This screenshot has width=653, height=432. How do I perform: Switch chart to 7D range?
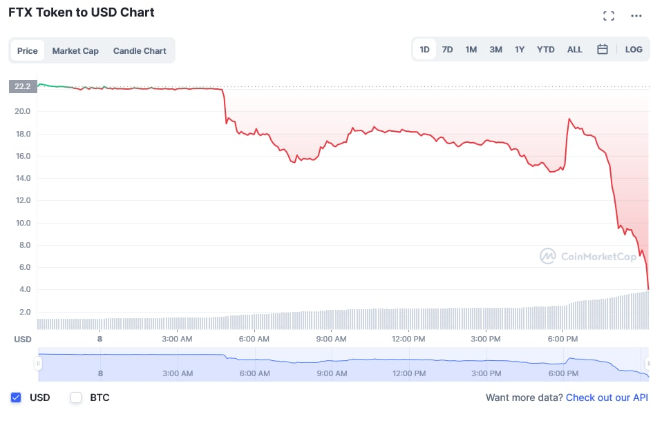click(x=447, y=49)
